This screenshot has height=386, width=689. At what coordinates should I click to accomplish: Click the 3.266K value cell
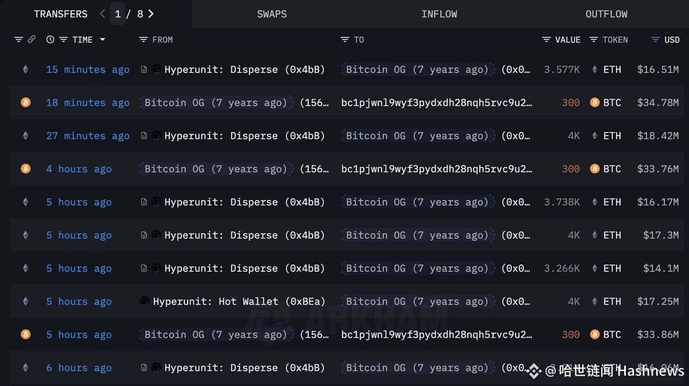pos(562,268)
